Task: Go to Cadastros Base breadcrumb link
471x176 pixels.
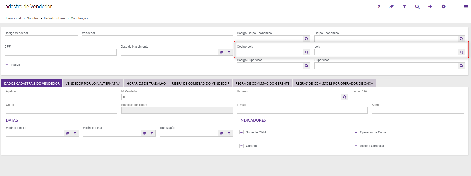Action: [54, 18]
